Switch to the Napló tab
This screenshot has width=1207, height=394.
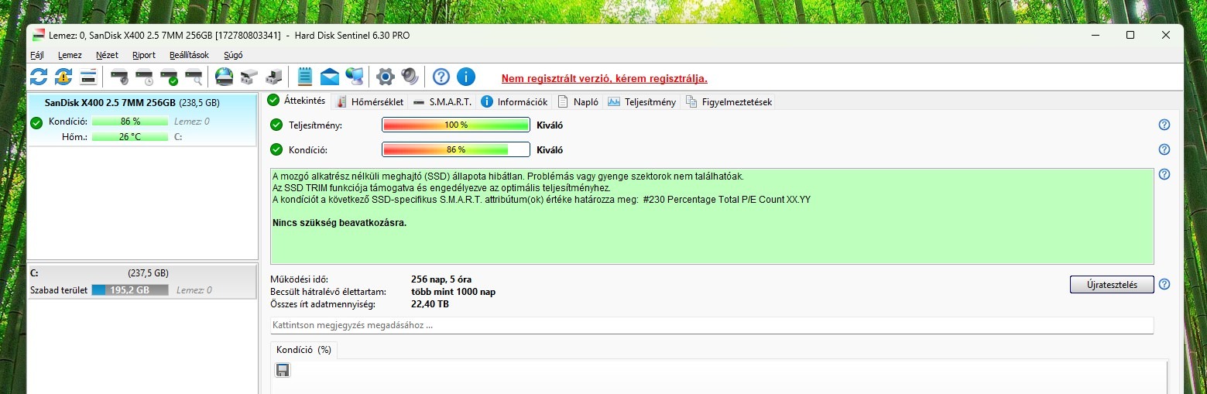pyautogui.click(x=578, y=101)
